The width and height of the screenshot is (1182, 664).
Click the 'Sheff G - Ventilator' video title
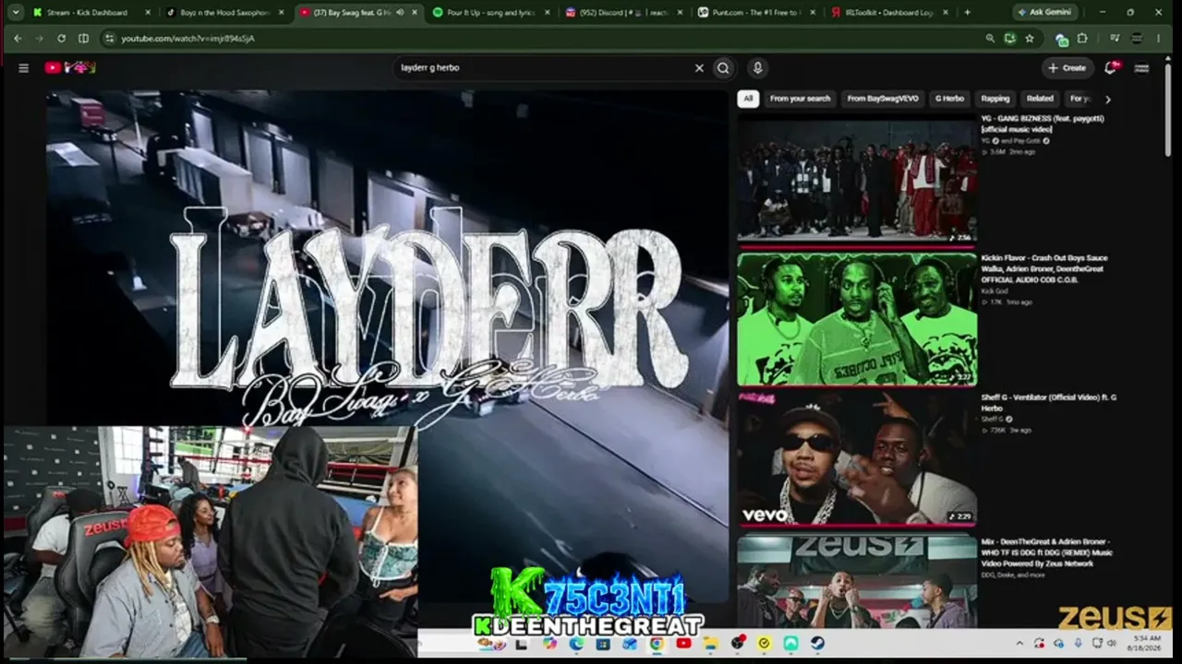[1049, 402]
